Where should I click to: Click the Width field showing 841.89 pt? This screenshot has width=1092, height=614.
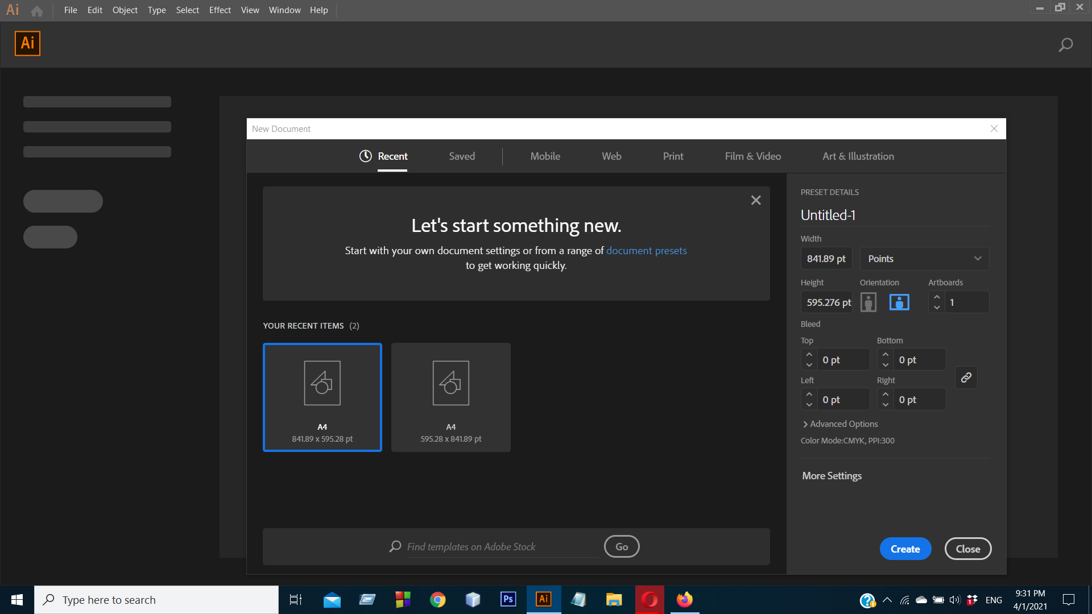point(826,259)
